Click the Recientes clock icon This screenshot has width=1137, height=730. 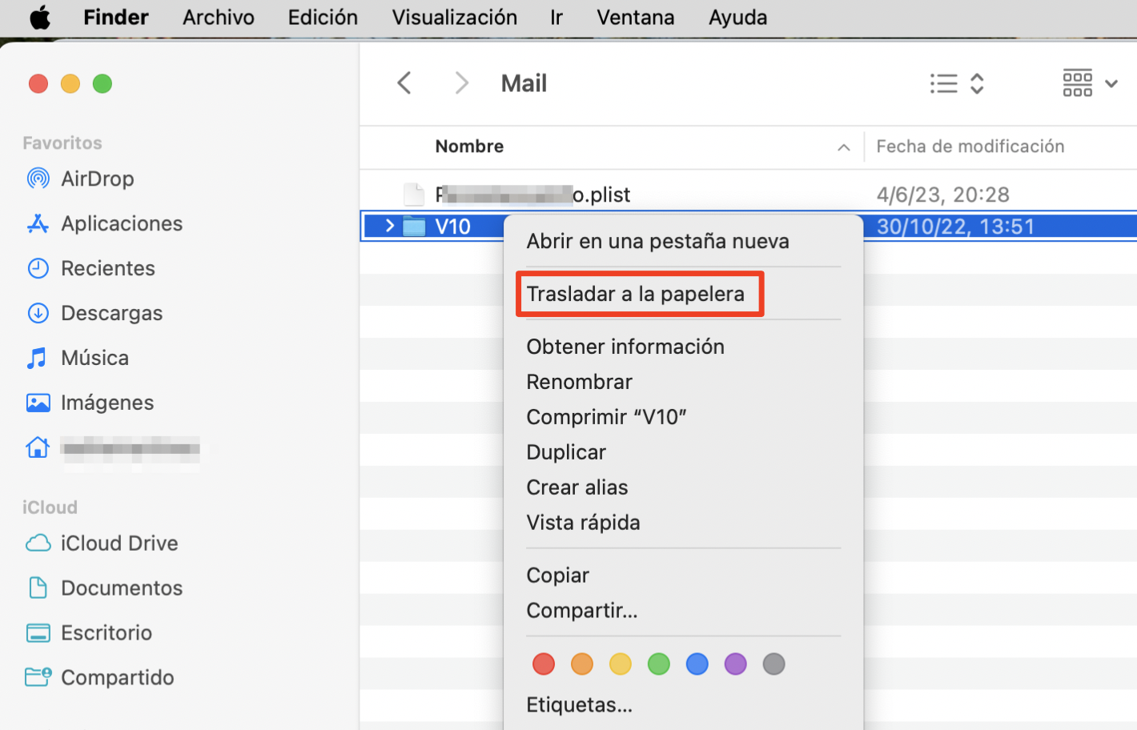click(38, 268)
